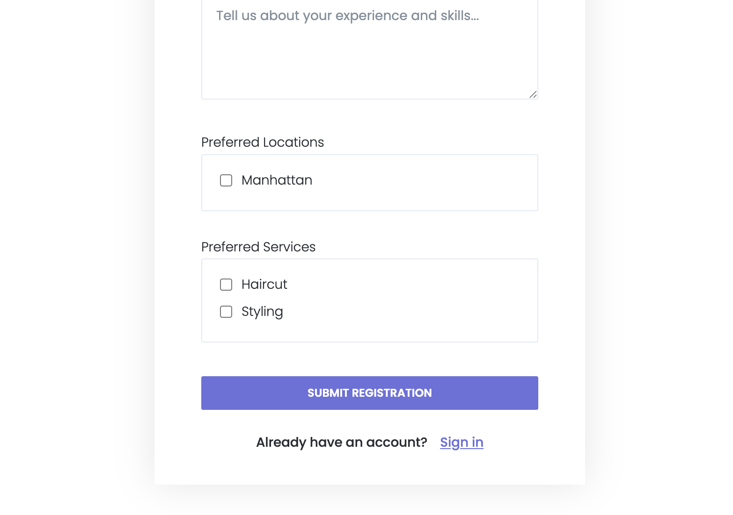The width and height of the screenshot is (733, 515).
Task: Grab the textarea resize handle
Action: pos(533,94)
